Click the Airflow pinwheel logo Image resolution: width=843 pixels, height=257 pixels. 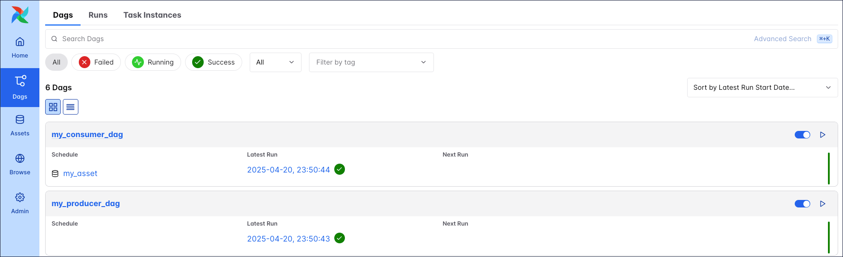pyautogui.click(x=20, y=15)
